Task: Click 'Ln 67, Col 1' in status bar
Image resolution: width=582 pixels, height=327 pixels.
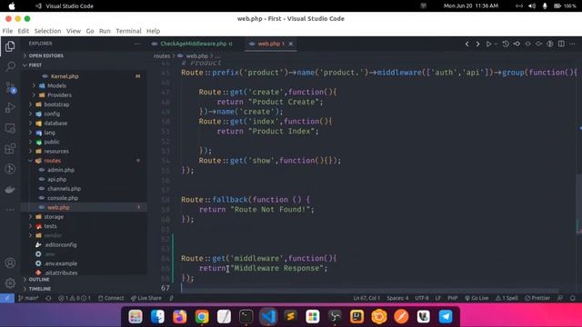Action: [x=366, y=298]
